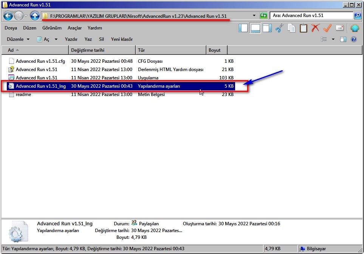Click the clipboard Paste icon
364x254 pixels.
coord(303,28)
